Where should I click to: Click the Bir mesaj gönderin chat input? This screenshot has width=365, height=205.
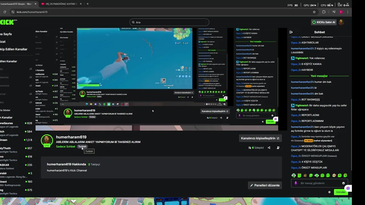pos(319,183)
